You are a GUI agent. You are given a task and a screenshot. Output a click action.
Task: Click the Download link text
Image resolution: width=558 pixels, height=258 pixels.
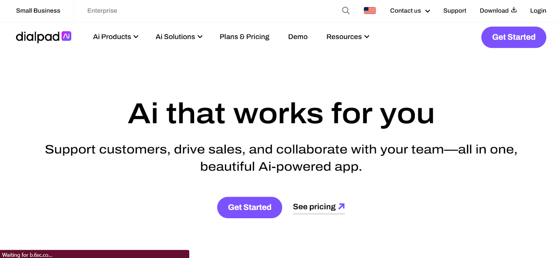point(494,11)
